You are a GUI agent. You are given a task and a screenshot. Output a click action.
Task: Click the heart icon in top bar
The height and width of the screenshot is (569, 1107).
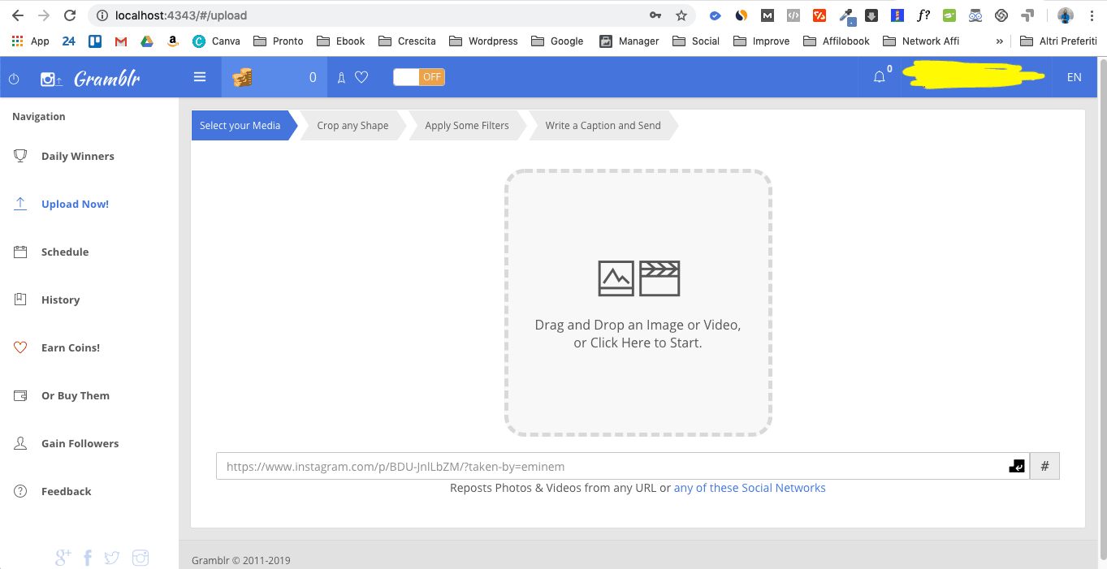coord(361,77)
